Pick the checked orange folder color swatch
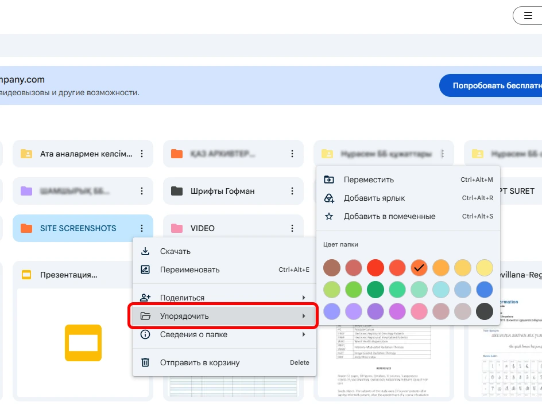The height and width of the screenshot is (406, 542). click(419, 268)
